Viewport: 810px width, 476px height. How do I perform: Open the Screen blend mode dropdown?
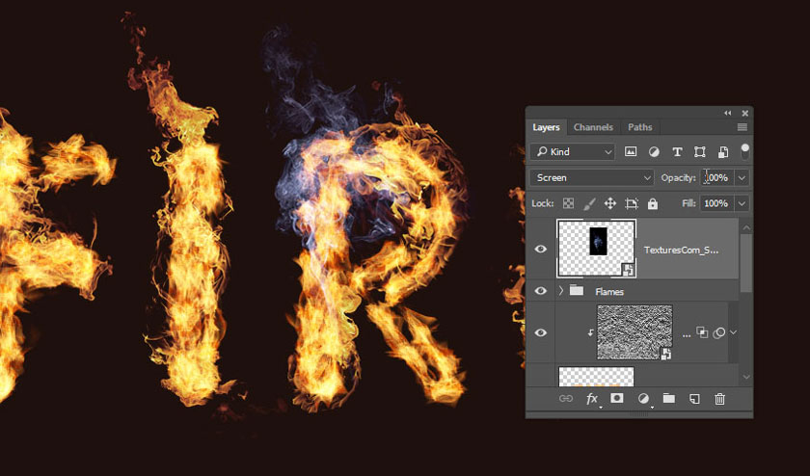(x=591, y=177)
